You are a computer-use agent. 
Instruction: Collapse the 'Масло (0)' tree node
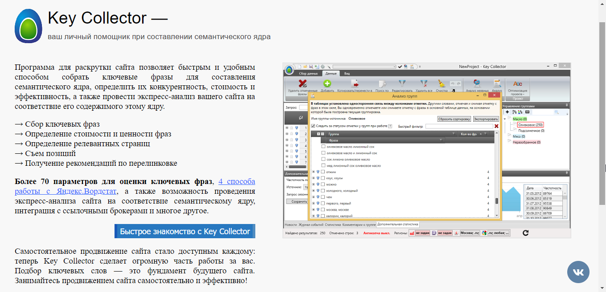click(x=505, y=119)
